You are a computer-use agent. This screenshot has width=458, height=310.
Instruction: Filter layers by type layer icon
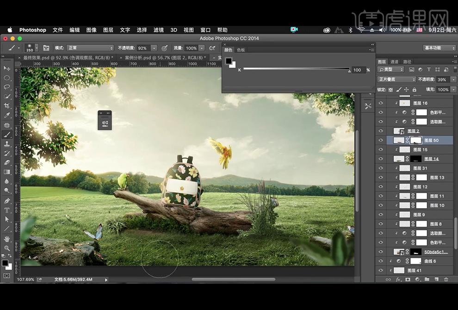point(428,69)
